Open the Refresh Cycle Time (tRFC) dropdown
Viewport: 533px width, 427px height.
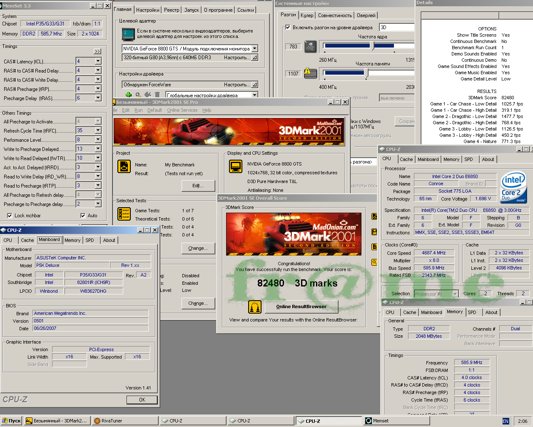(x=98, y=131)
